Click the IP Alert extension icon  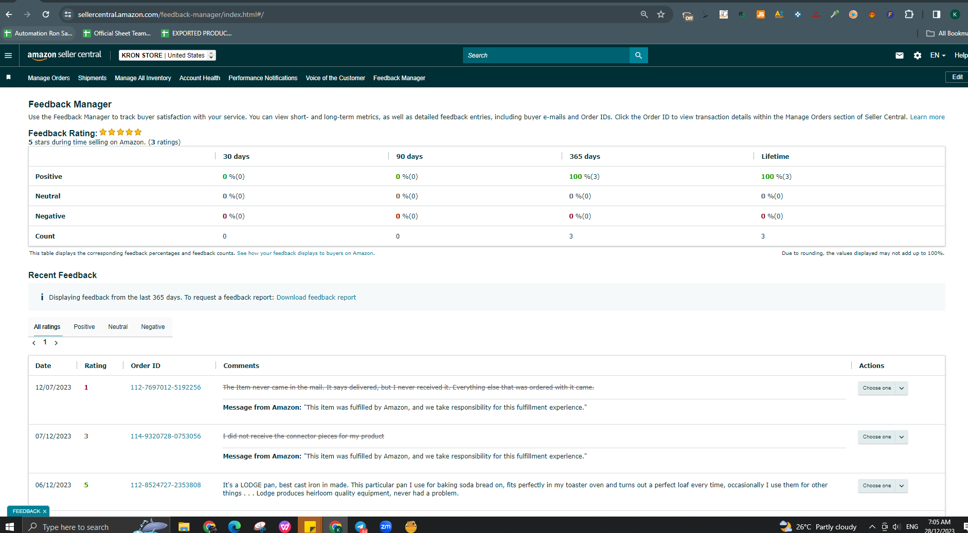(816, 14)
